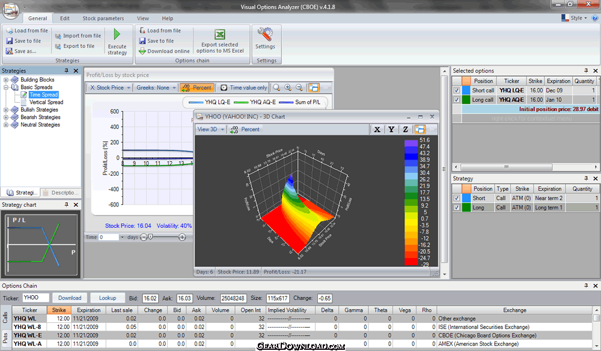Click Export to file
Screen dimensions: 601x351
click(75, 46)
